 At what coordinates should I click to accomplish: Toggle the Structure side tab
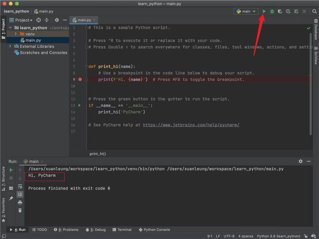pos(3,179)
